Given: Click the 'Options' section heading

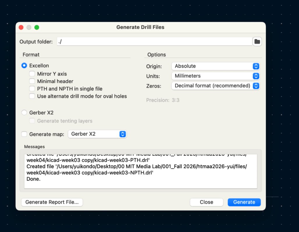Looking at the screenshot, I should click(x=156, y=55).
